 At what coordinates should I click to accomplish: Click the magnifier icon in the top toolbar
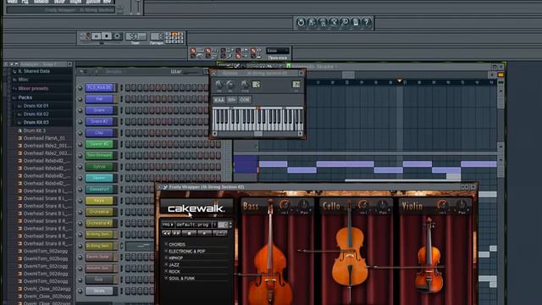(345, 23)
